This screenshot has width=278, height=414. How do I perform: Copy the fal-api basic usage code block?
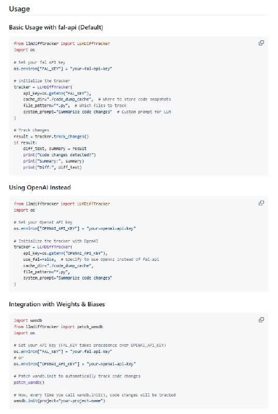click(261, 43)
